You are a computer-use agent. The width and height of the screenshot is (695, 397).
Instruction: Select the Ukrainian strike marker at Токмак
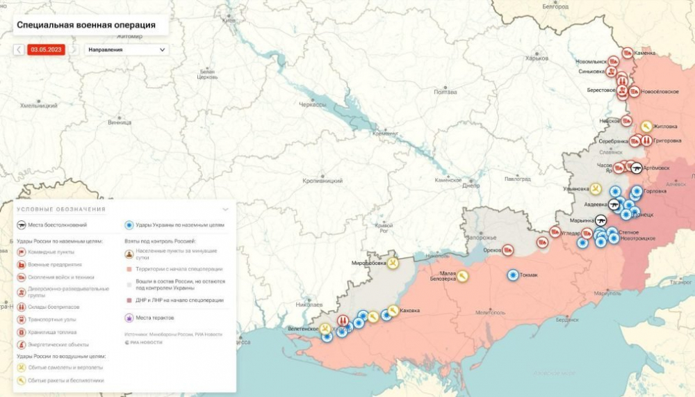(x=513, y=275)
